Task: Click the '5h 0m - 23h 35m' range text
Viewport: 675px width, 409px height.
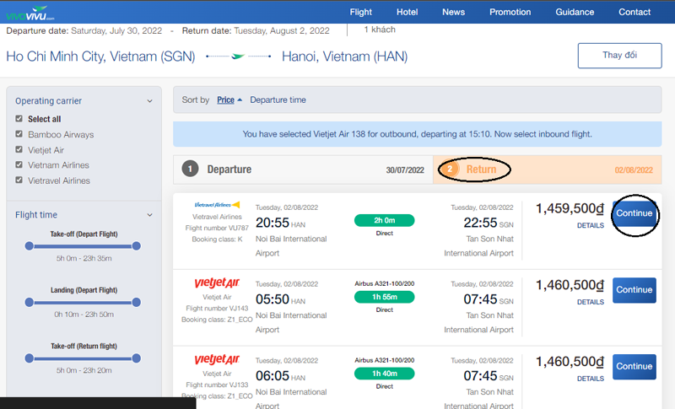Action: [x=84, y=259]
